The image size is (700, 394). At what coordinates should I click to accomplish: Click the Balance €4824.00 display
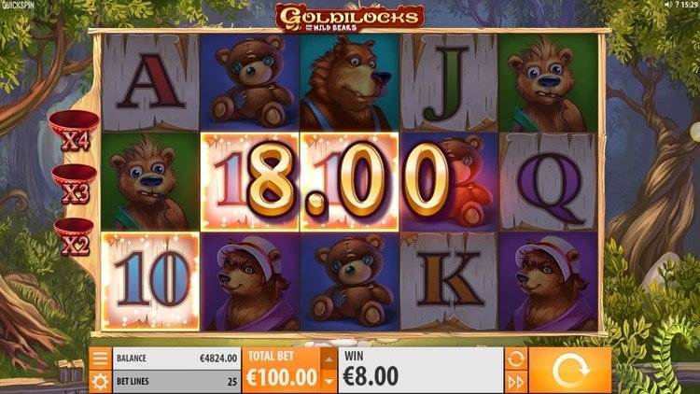coord(176,359)
